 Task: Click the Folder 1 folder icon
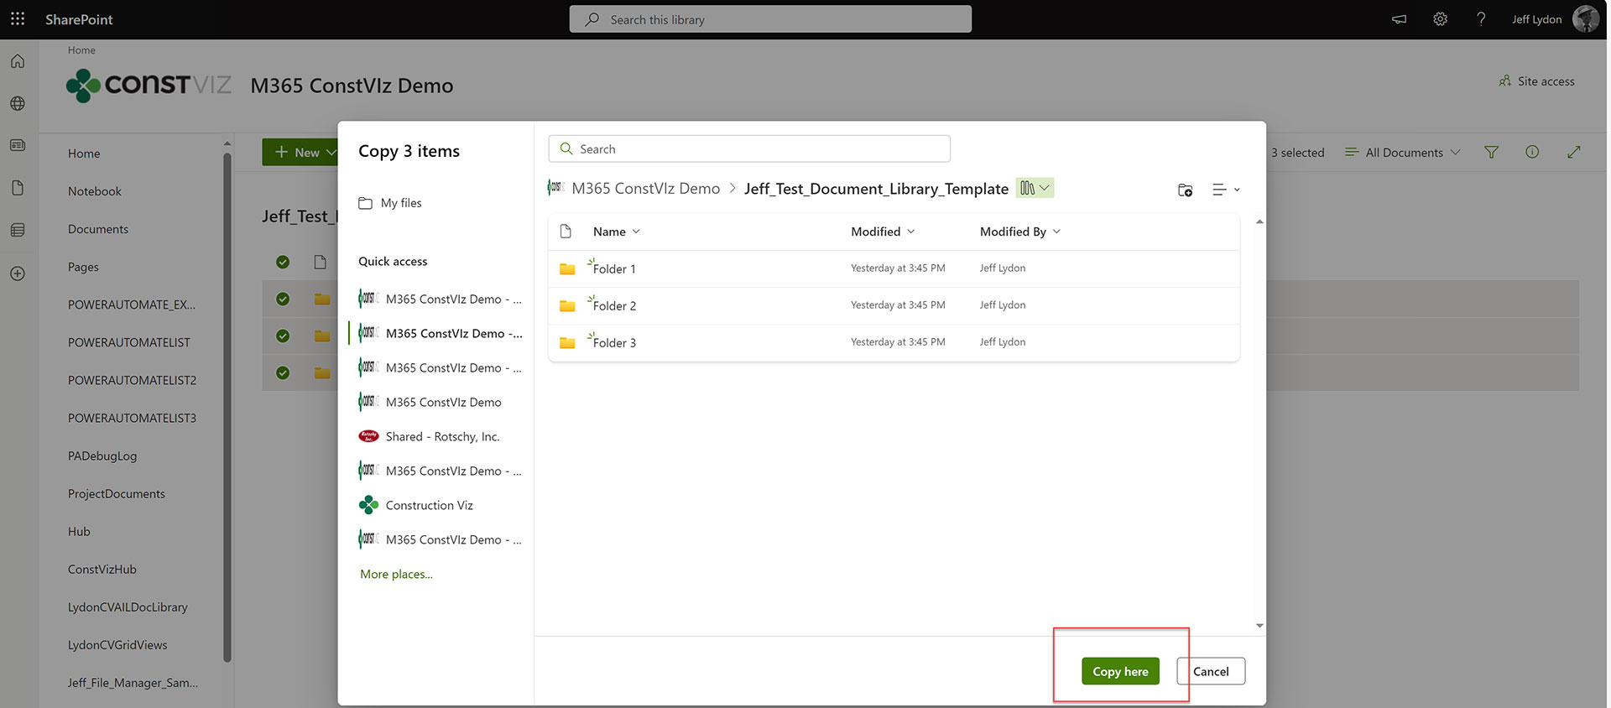pos(567,269)
